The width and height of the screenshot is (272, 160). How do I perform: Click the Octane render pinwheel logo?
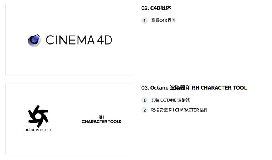pyautogui.click(x=38, y=116)
